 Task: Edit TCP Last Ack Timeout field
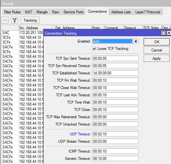click(x=115, y=95)
